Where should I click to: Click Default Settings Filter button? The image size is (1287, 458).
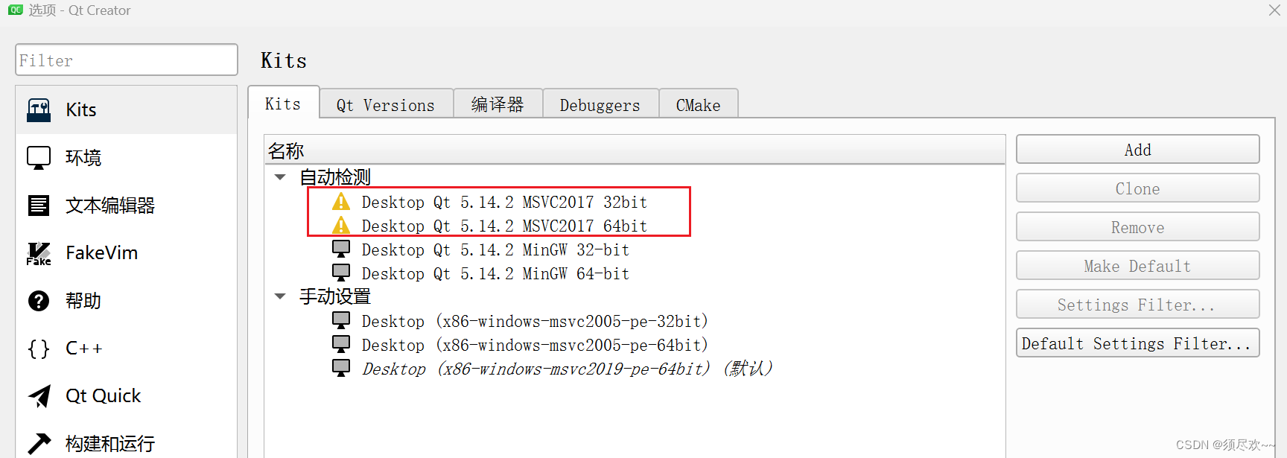[x=1137, y=343]
